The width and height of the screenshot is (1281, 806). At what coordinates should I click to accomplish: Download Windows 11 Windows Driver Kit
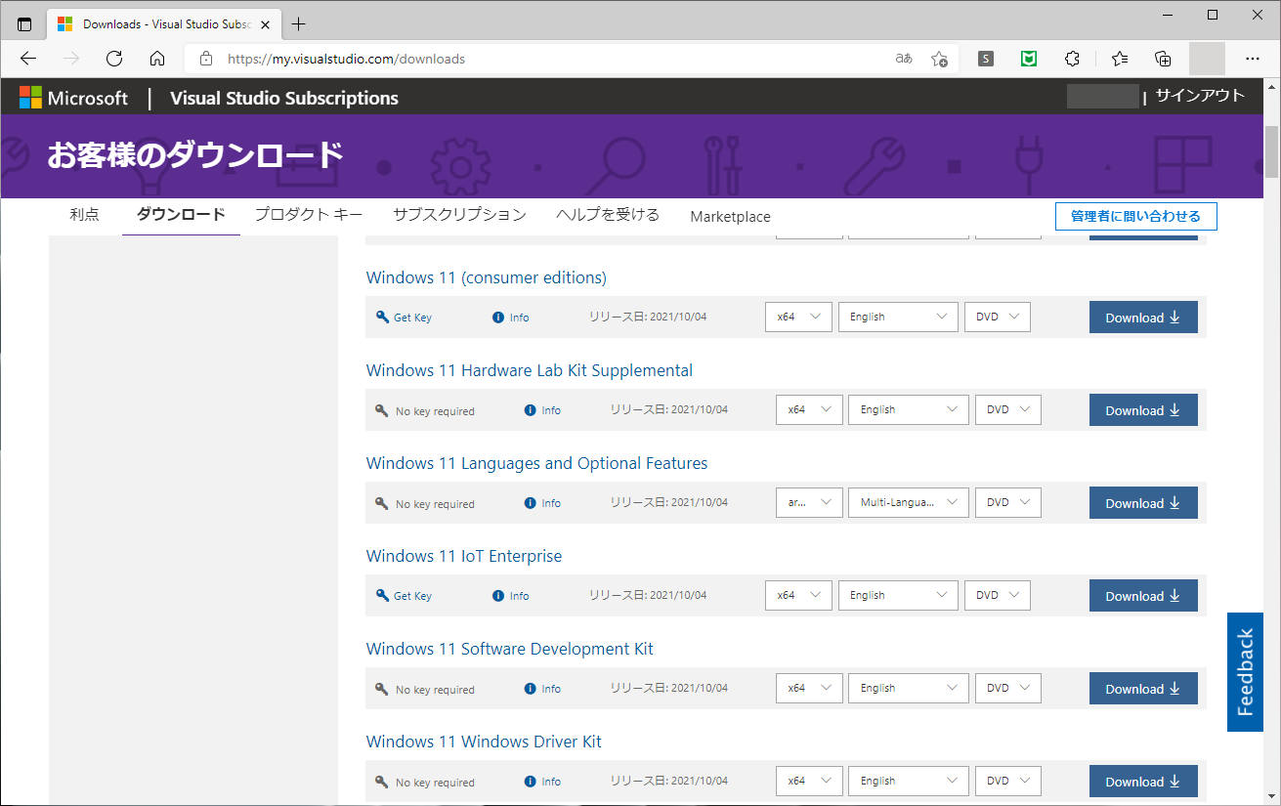pos(1143,782)
